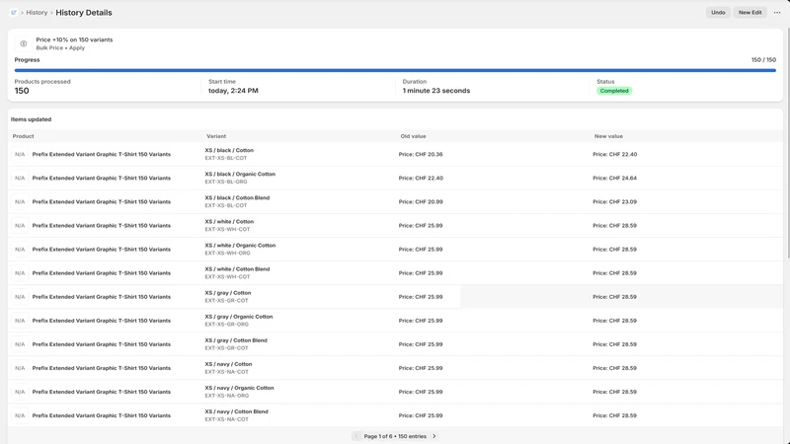790x444 pixels.
Task: Click the Items updated heading
Action: 31,119
